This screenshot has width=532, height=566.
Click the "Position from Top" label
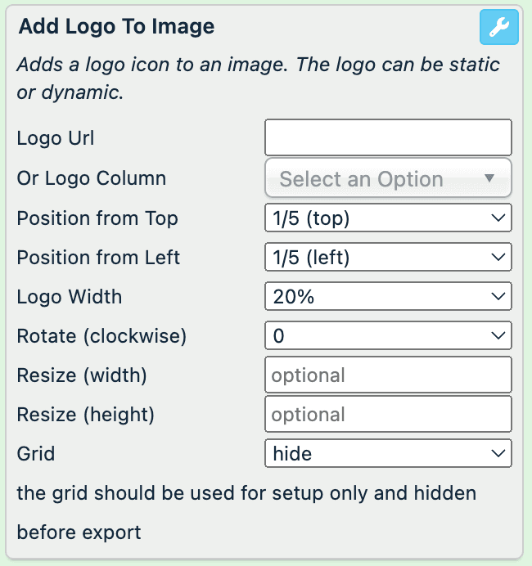[x=97, y=218]
